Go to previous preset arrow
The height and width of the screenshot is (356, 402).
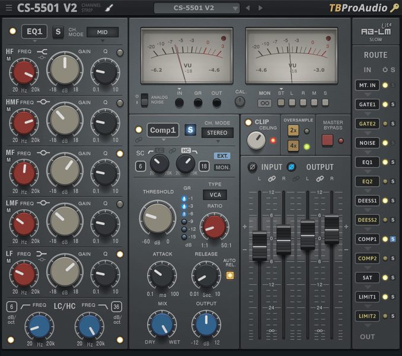[x=247, y=8]
